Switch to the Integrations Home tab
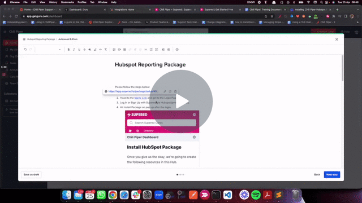362x203 pixels. 131,10
